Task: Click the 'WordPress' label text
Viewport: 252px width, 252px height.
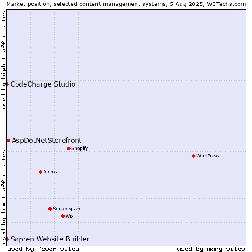Action: tap(208, 156)
